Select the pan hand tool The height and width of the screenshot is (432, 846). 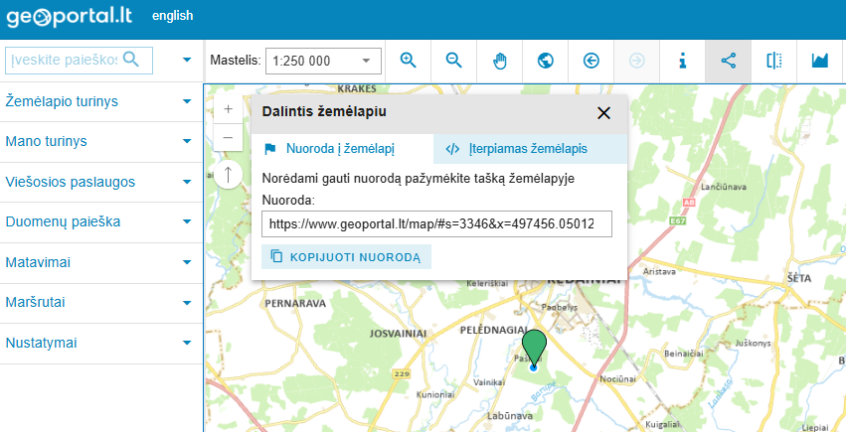click(x=500, y=61)
